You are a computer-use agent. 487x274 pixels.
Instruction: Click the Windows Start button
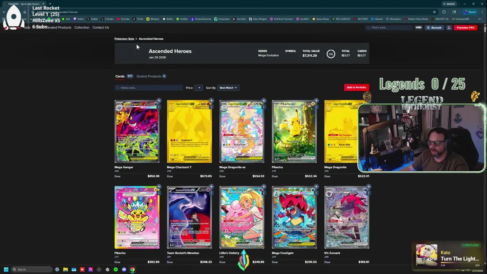pyautogui.click(x=6, y=269)
